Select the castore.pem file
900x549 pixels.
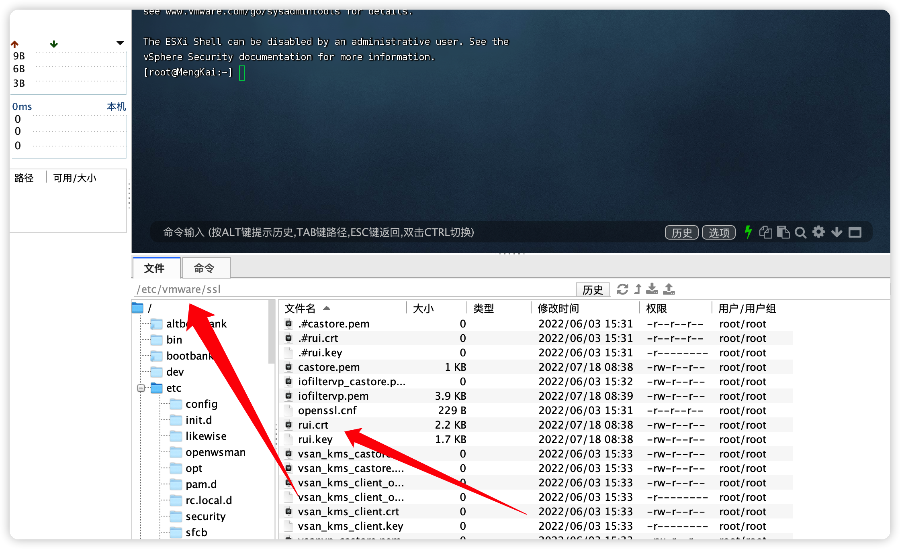click(537, 367)
